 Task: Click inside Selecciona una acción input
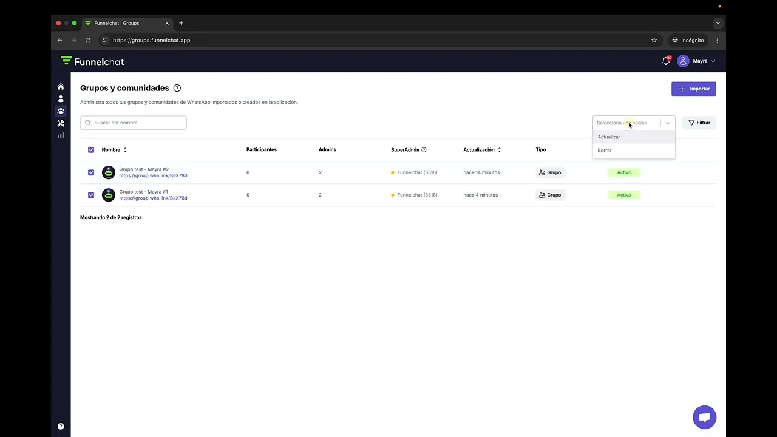[626, 123]
